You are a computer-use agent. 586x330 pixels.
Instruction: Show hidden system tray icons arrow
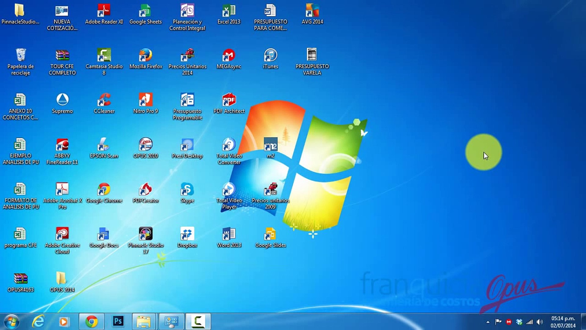coord(488,322)
